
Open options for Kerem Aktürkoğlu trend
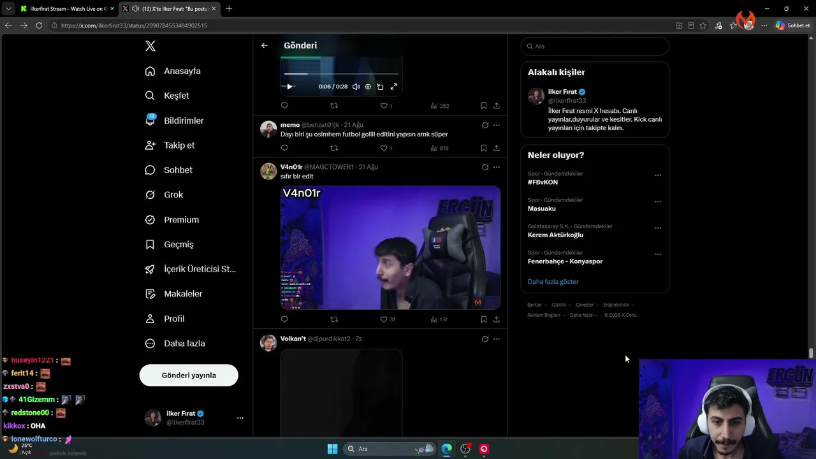pos(658,228)
